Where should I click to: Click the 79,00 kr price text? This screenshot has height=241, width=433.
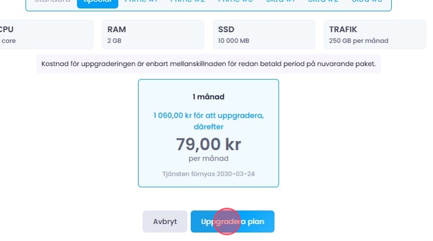(209, 144)
